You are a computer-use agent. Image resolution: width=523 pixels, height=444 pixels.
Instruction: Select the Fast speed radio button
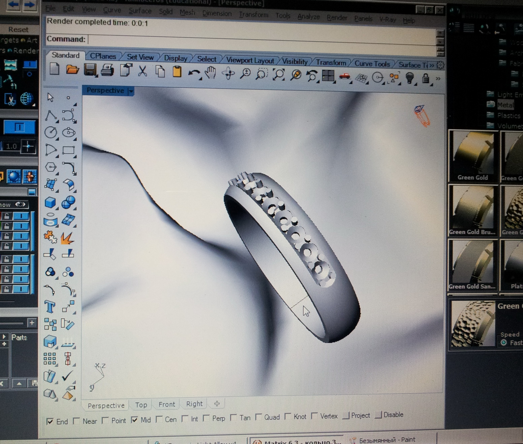coord(504,343)
